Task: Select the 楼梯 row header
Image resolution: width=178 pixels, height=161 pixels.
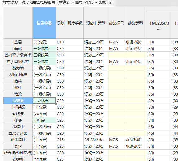Action: point(18,120)
